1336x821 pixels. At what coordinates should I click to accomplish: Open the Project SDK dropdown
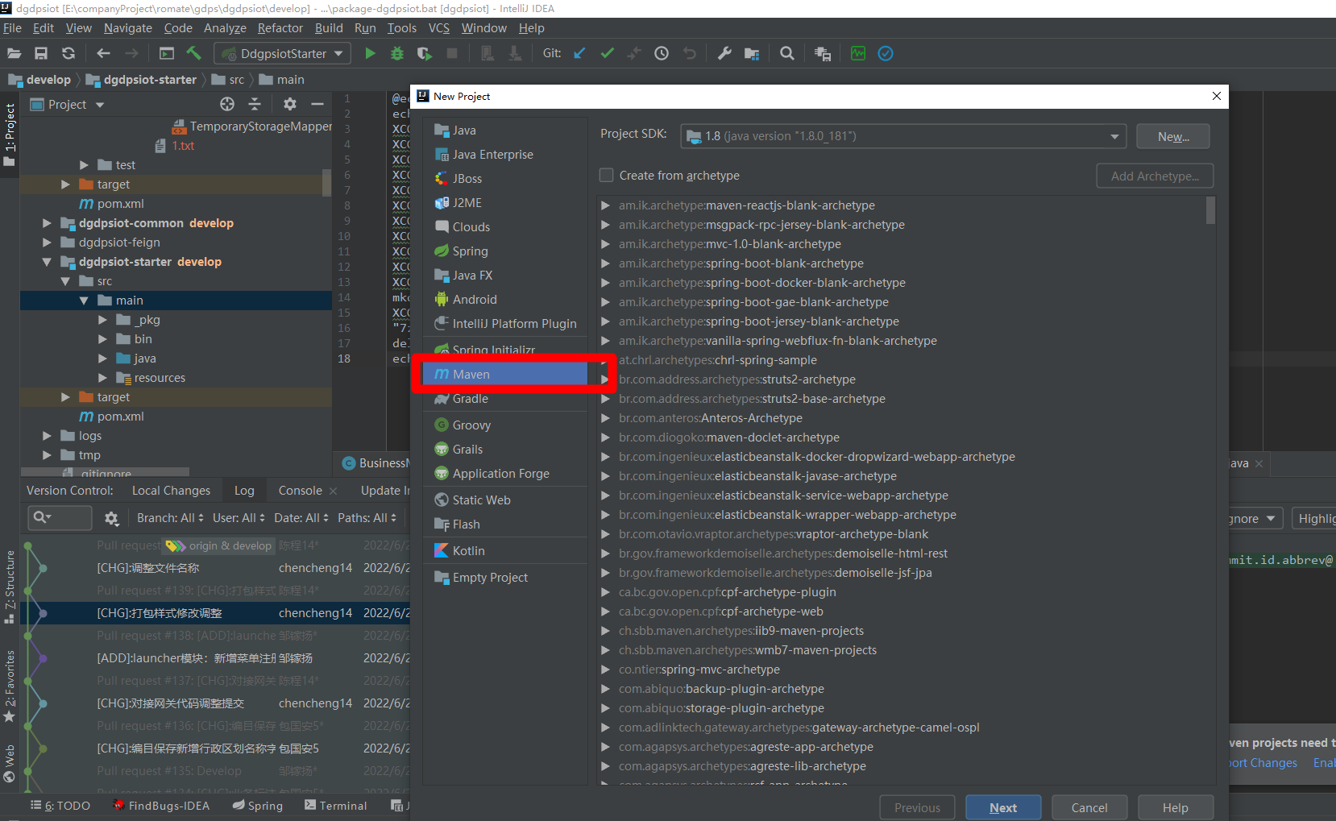click(x=902, y=136)
